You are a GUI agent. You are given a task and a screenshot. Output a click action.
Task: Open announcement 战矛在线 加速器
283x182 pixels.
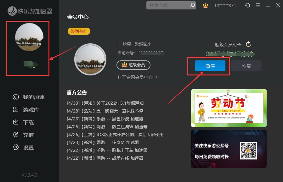pos(105,158)
